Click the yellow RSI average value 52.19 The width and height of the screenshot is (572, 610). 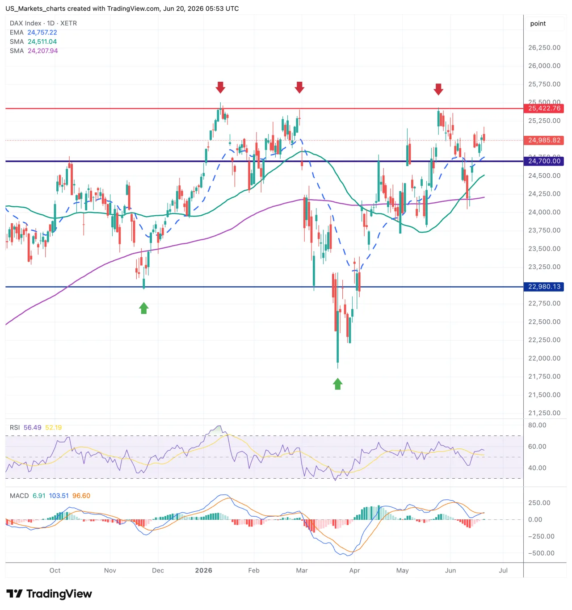[x=54, y=427]
